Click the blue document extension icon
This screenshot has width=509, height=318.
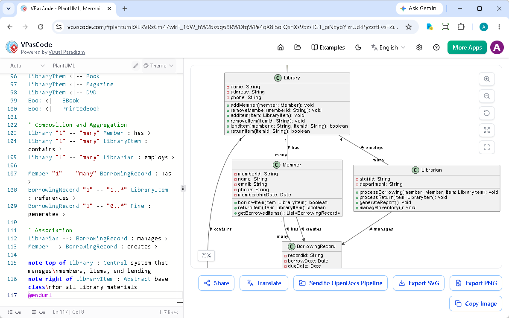[x=430, y=27]
